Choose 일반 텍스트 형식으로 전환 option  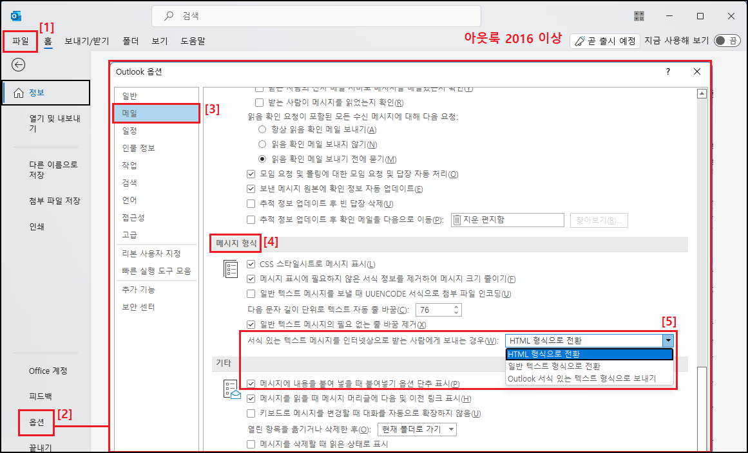click(x=590, y=366)
